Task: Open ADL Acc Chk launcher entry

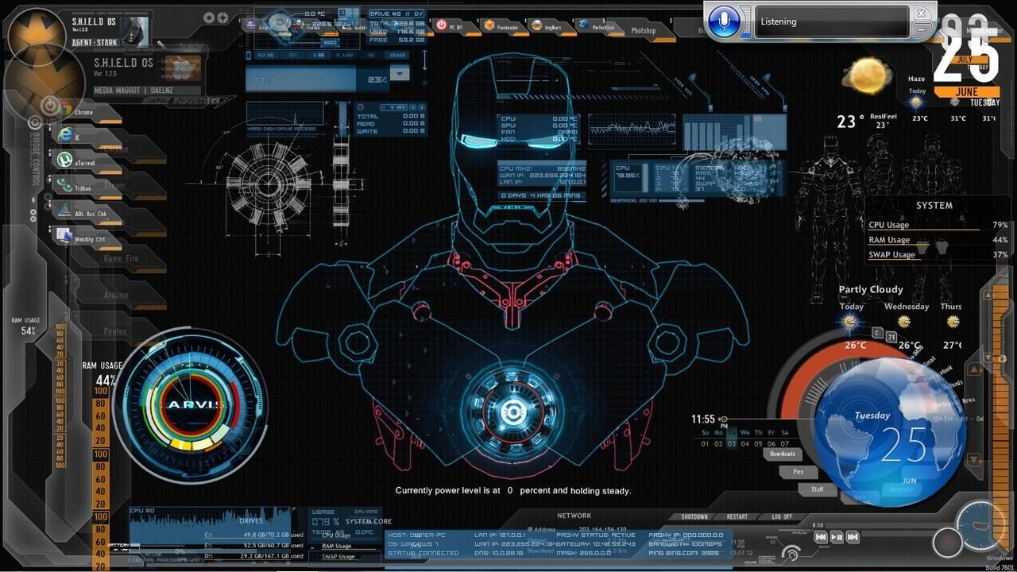Action: pos(87,213)
